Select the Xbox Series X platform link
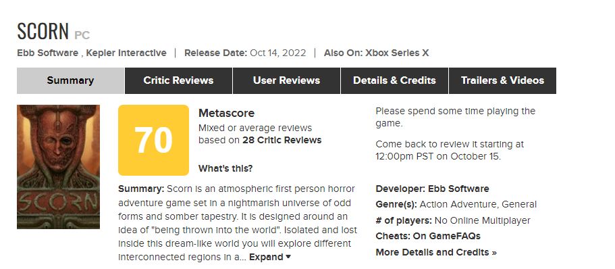The height and width of the screenshot is (269, 615). click(x=397, y=53)
